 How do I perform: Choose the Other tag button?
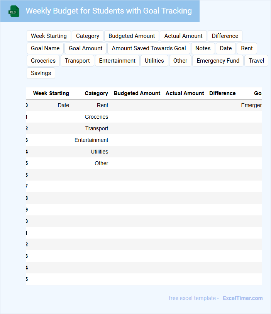point(180,61)
